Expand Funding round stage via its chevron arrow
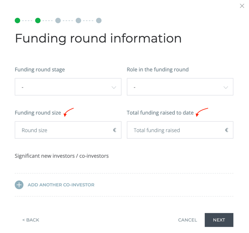Image resolution: width=249 pixels, height=233 pixels. tap(114, 87)
